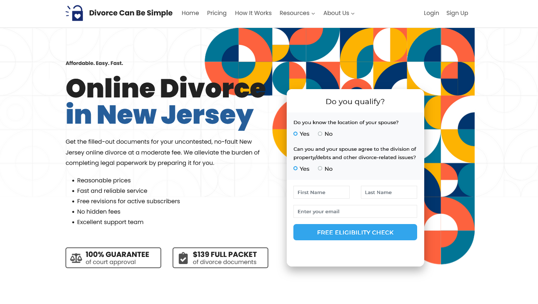Choose Yes for agreeing on property division
The width and height of the screenshot is (538, 304).
295,169
